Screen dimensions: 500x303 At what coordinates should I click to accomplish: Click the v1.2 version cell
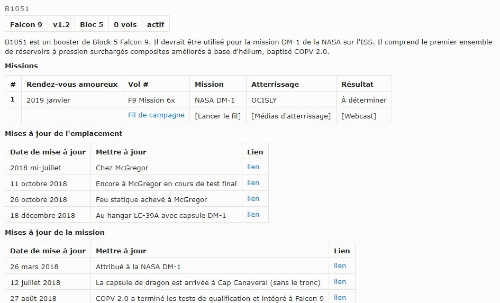coord(61,24)
